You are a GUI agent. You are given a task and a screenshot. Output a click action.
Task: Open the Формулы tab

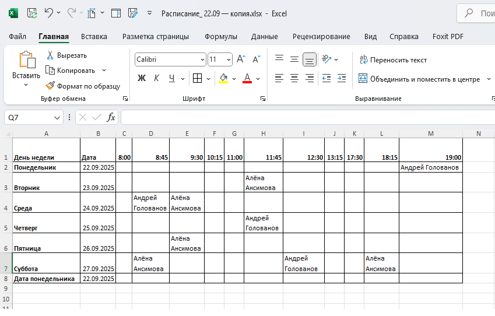[x=220, y=37]
